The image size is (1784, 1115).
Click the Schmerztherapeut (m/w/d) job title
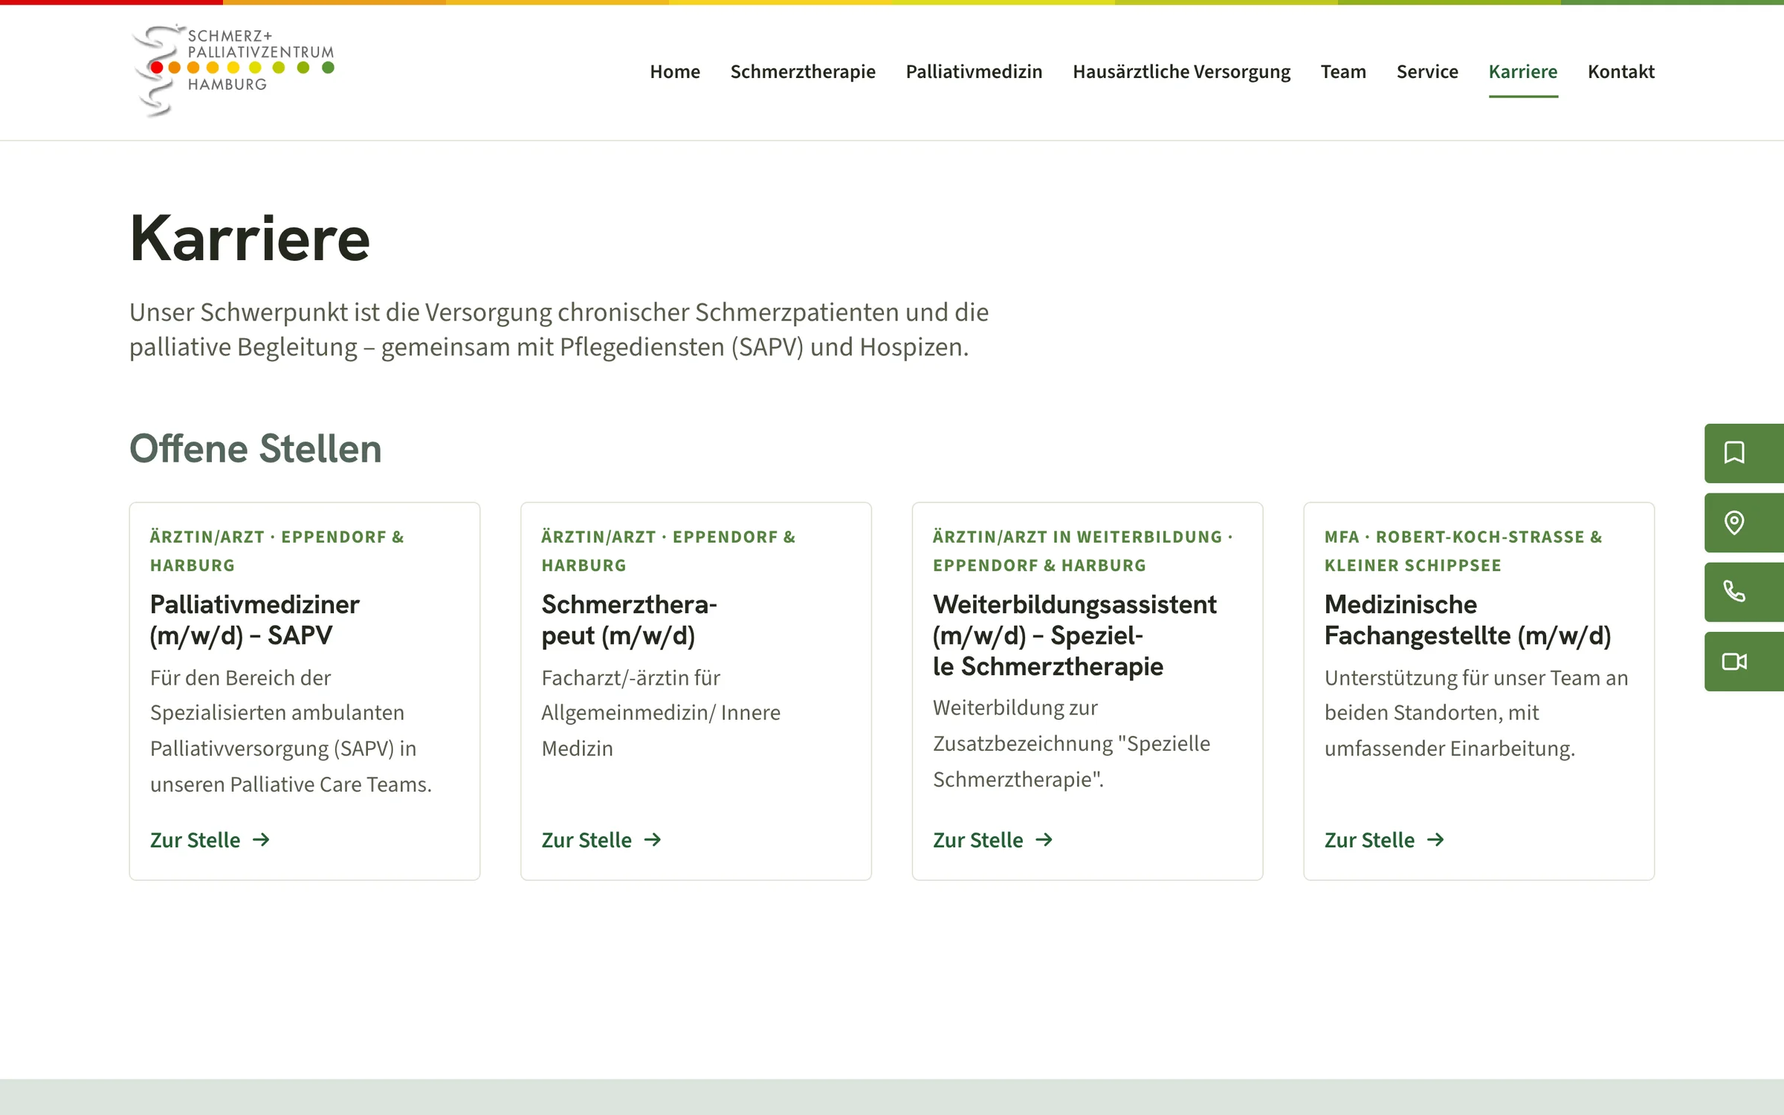click(x=629, y=620)
